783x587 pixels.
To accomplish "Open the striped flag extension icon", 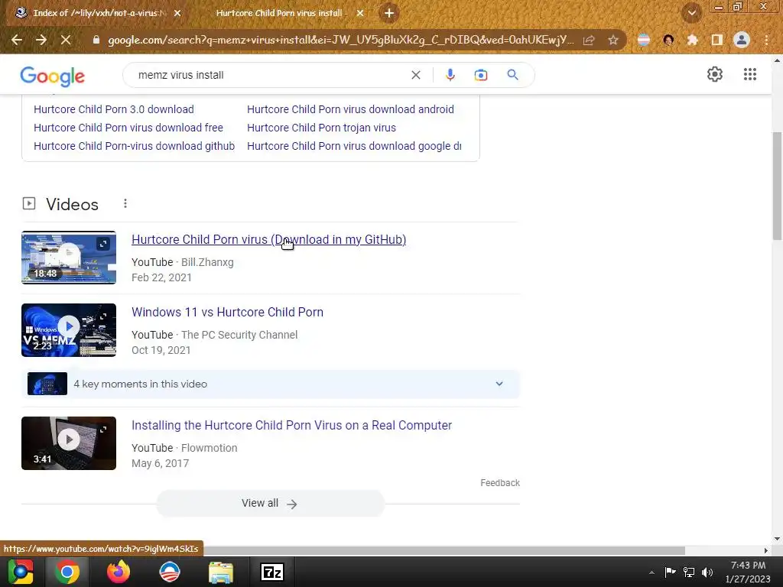I will 644,40.
